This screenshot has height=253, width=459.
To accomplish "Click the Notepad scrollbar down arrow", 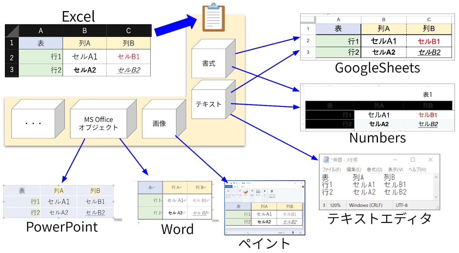I will [436, 197].
